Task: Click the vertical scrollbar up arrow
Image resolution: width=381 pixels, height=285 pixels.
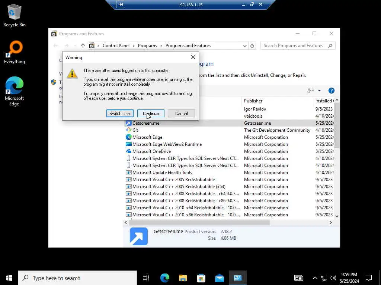Action: [337, 100]
